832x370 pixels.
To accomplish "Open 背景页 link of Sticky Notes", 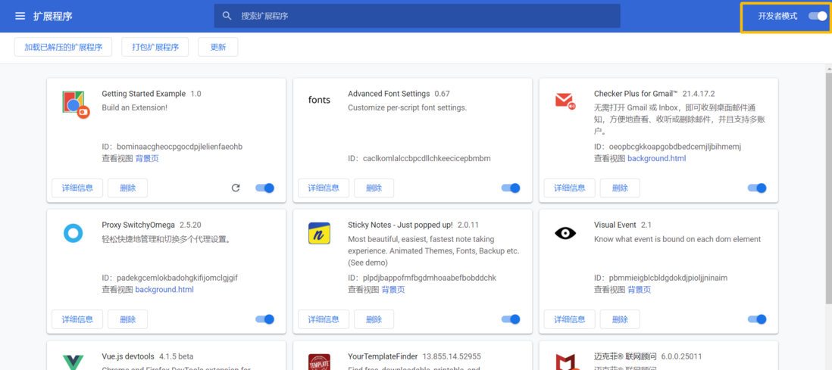I will click(393, 290).
